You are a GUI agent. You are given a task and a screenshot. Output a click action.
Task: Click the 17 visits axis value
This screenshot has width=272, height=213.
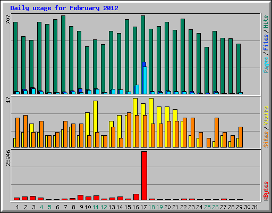pos(8,100)
